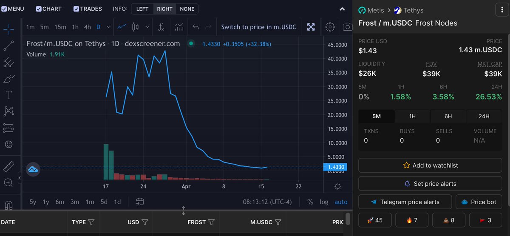Image resolution: width=510 pixels, height=236 pixels.
Task: Set info panel to NONE
Action: click(x=187, y=9)
